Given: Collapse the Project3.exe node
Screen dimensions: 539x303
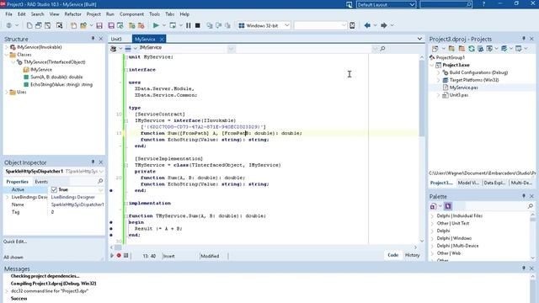Looking at the screenshot, I should point(432,65).
